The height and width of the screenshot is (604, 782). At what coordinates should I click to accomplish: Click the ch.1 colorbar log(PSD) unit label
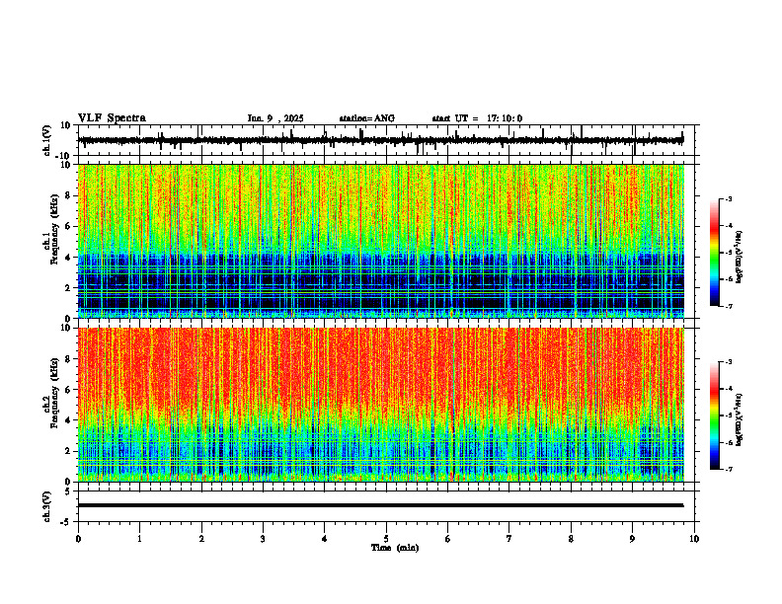pos(740,258)
